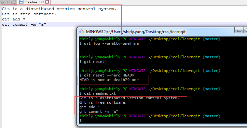This screenshot has height=128, width=247.
Task: Click the plain "$ git reset" terminal command
Action: [x=92, y=62]
